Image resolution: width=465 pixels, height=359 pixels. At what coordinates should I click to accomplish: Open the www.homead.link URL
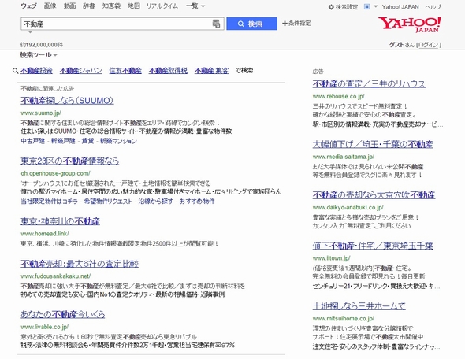45,234
